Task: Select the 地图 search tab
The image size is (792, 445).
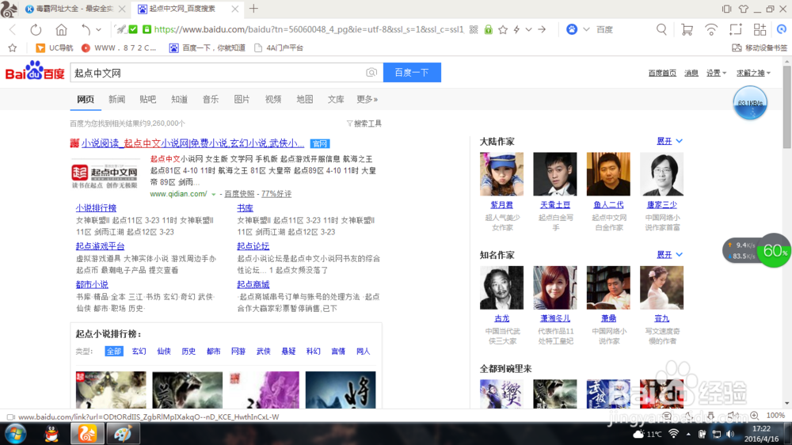Action: pyautogui.click(x=305, y=100)
